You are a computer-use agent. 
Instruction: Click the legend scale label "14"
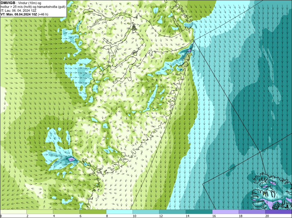tap(187, 216)
